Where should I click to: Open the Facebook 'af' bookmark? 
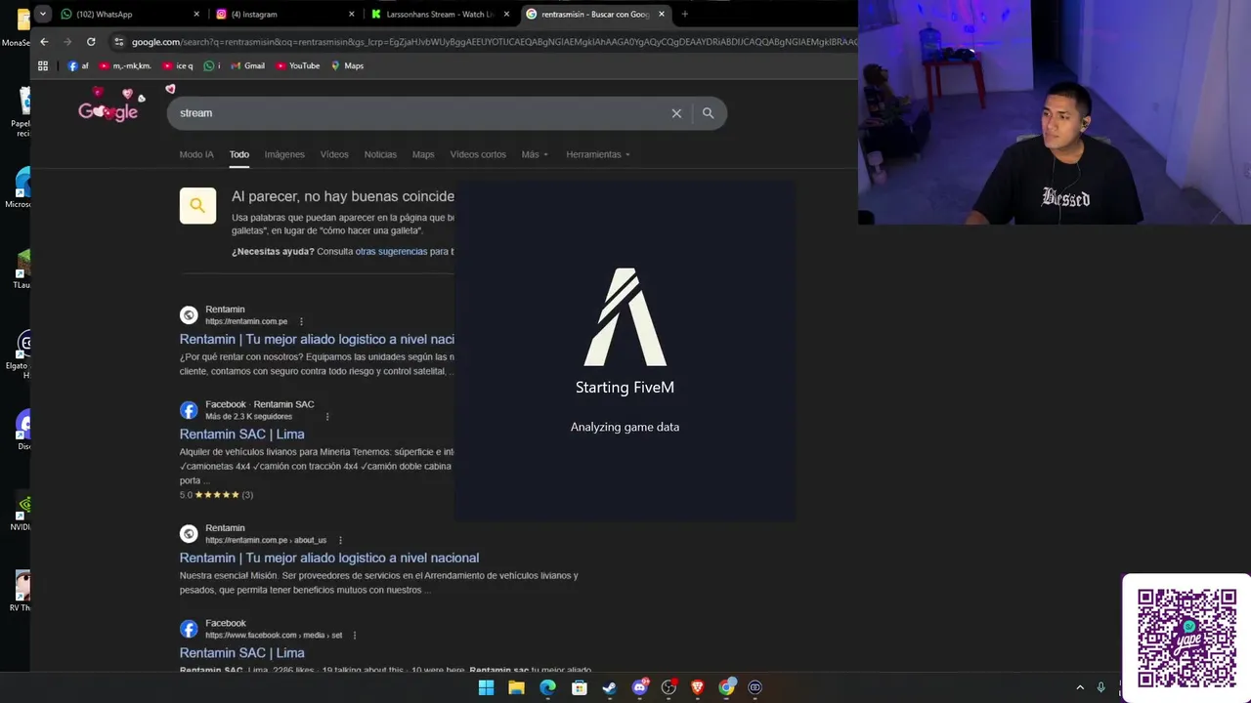(78, 65)
